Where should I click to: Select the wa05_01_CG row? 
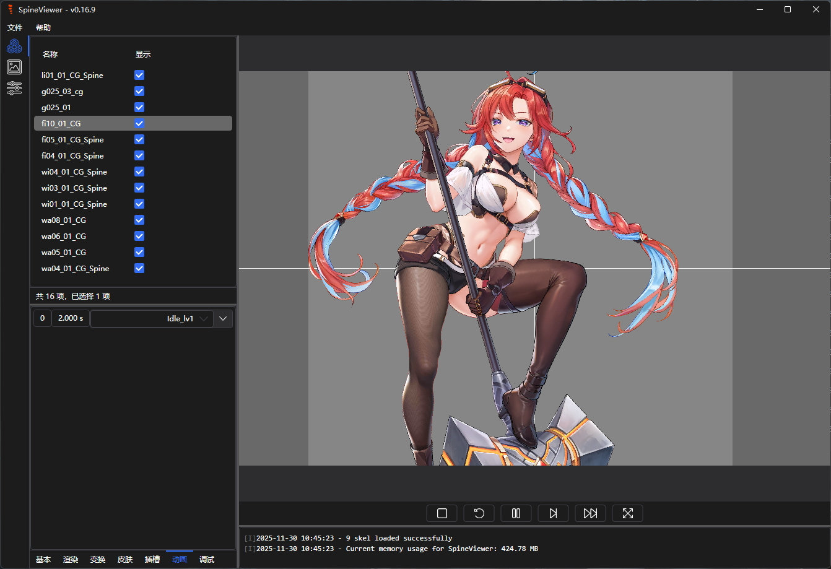(x=133, y=252)
